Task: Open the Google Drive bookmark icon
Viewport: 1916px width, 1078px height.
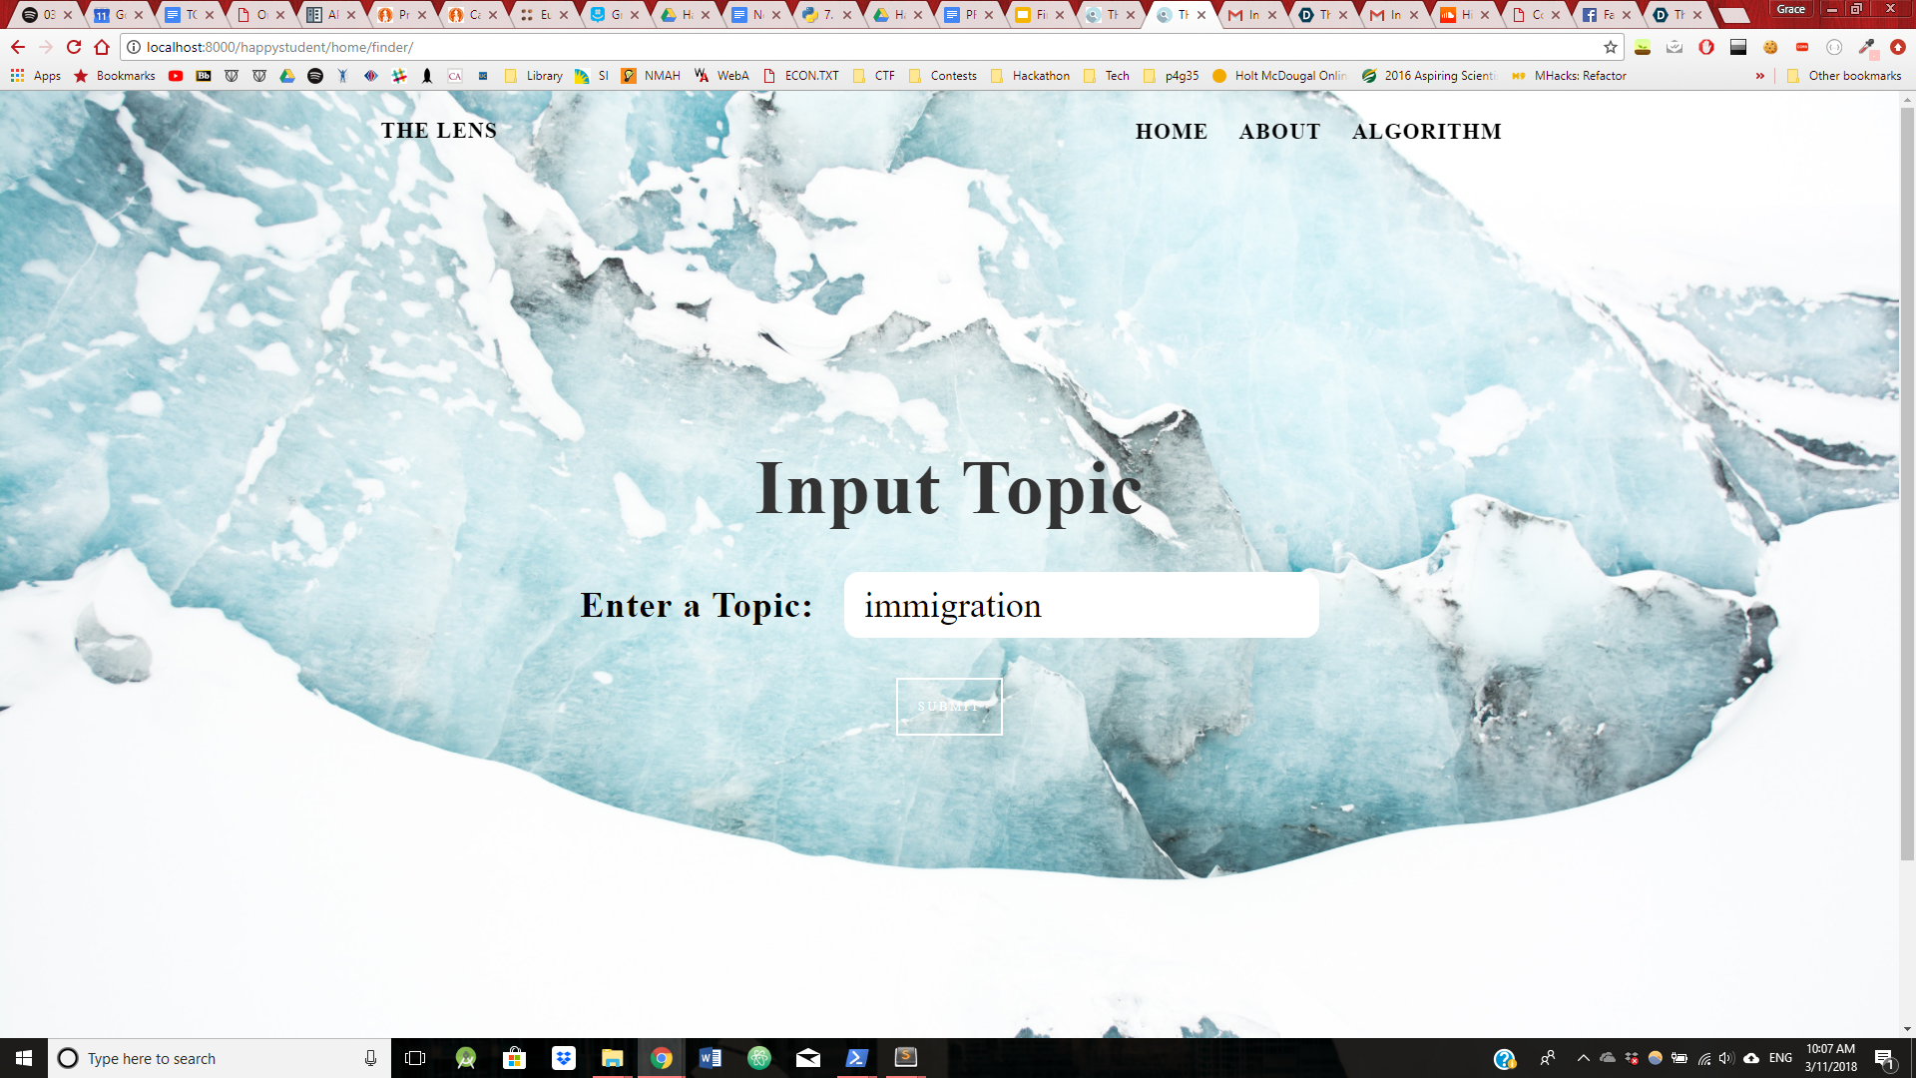Action: click(x=287, y=76)
